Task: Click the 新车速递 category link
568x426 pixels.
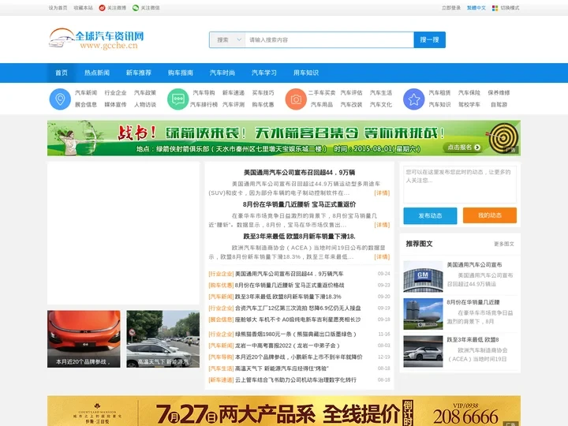Action: [234, 93]
